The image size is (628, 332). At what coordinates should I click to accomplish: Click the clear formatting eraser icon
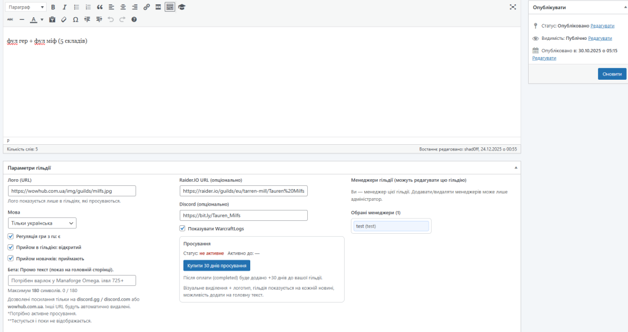point(64,20)
